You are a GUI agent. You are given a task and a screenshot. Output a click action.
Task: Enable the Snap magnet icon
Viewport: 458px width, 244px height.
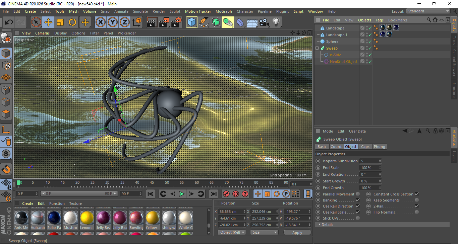coord(6,169)
